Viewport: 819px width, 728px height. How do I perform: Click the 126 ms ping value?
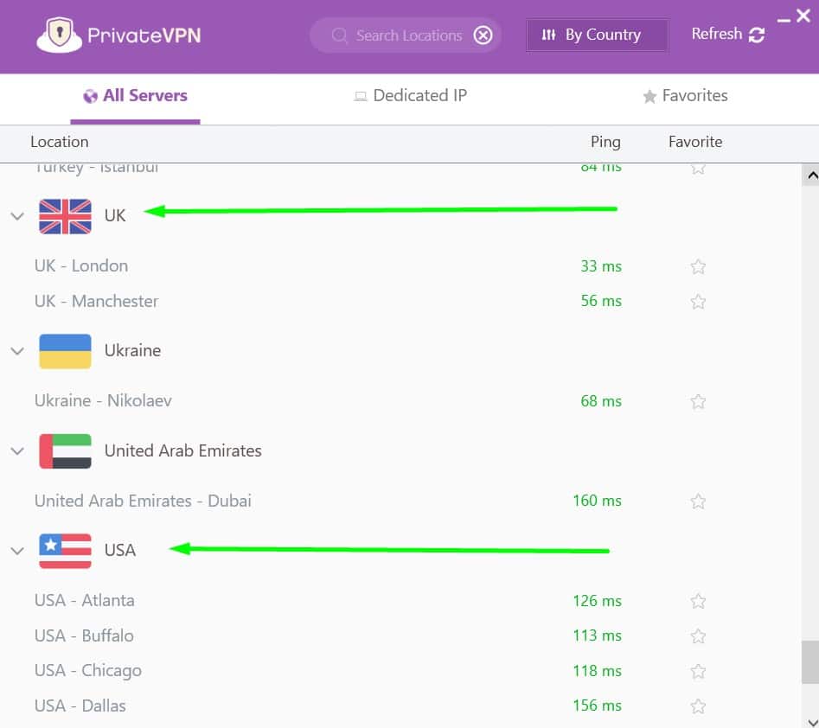(597, 601)
